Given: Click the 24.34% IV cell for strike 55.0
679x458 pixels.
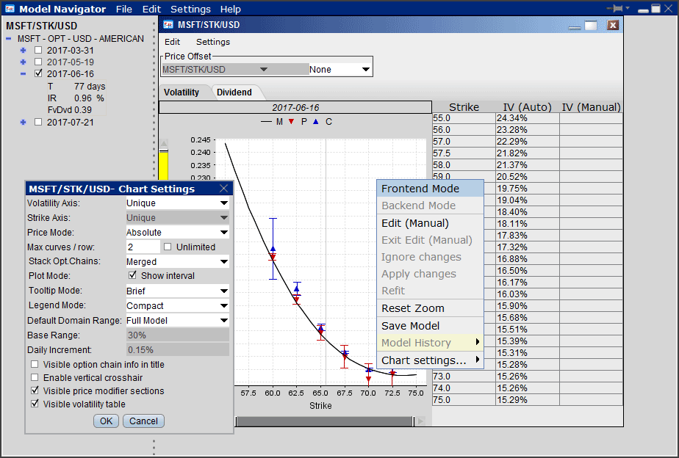Looking at the screenshot, I should click(x=528, y=118).
